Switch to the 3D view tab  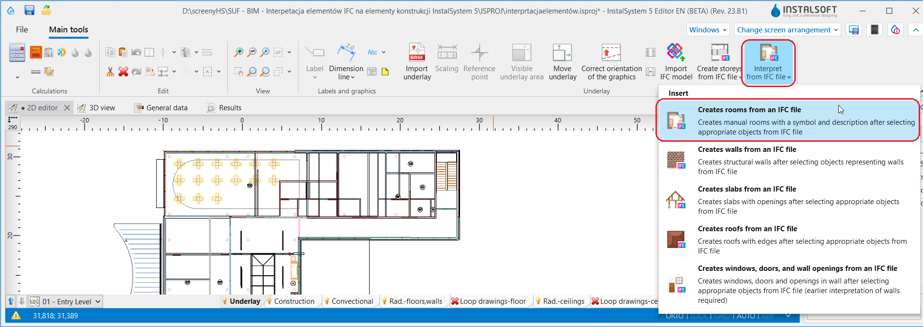tap(97, 107)
